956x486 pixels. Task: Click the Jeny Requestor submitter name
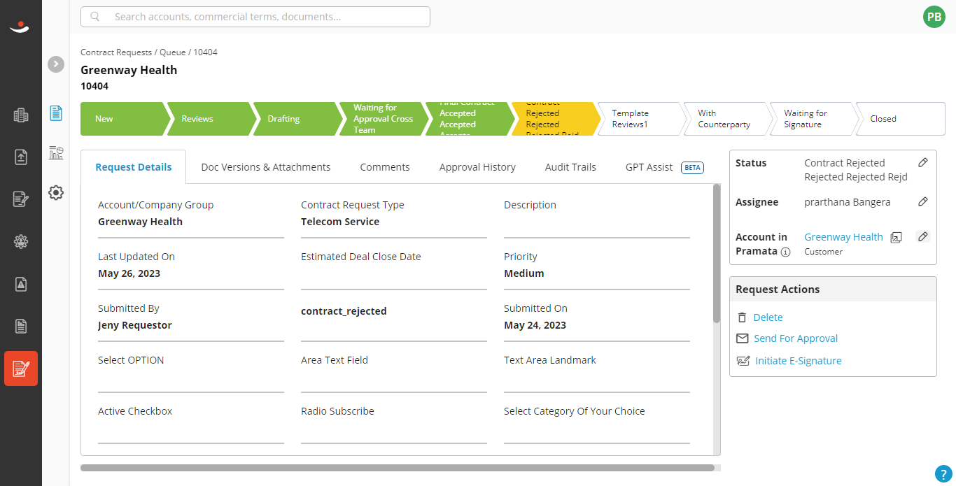coord(135,325)
